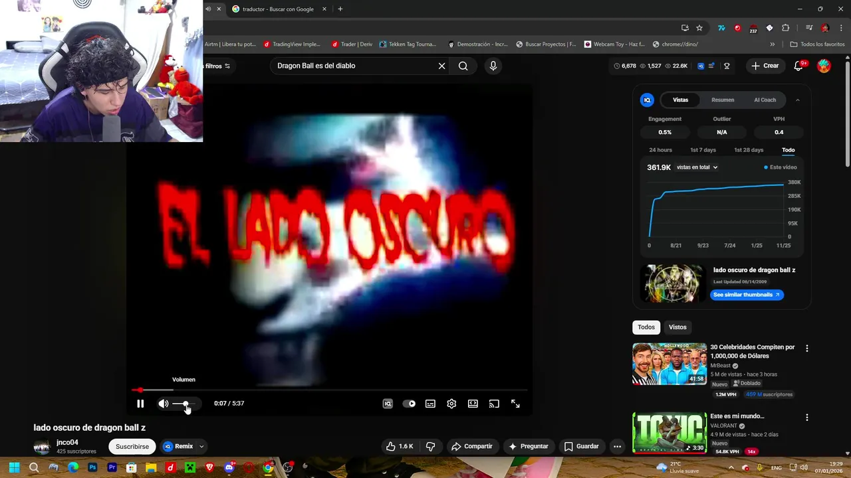
Task: Select the Vistos chip
Action: [x=677, y=327]
